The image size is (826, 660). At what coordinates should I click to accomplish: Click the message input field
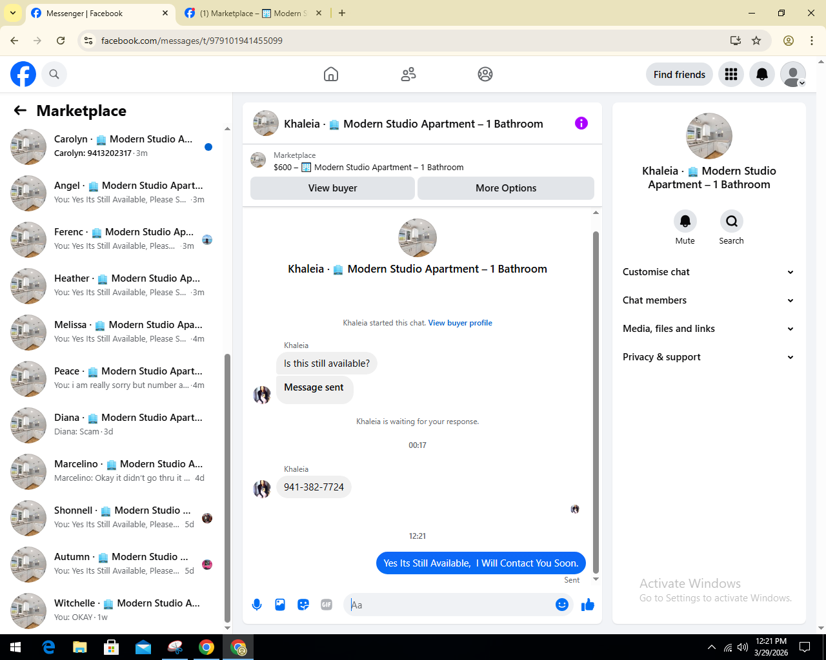(x=452, y=605)
